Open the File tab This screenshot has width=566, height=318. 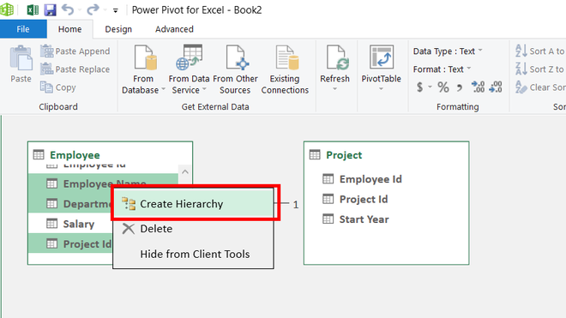pos(23,29)
